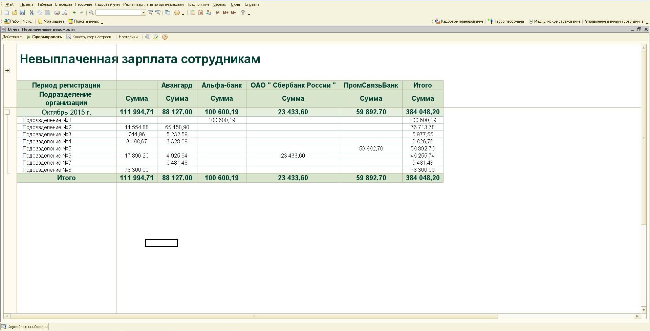Click the Copy icon in the toolbar

(39, 13)
